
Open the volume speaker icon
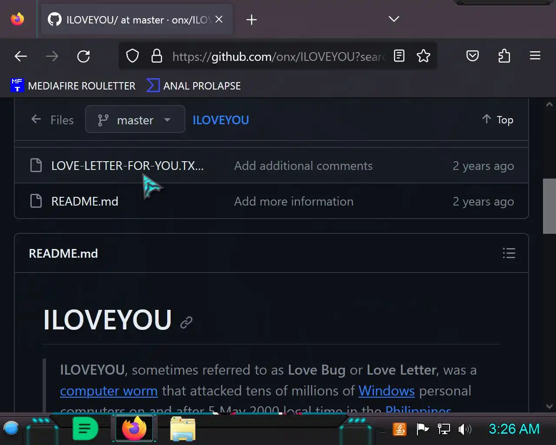[464, 429]
